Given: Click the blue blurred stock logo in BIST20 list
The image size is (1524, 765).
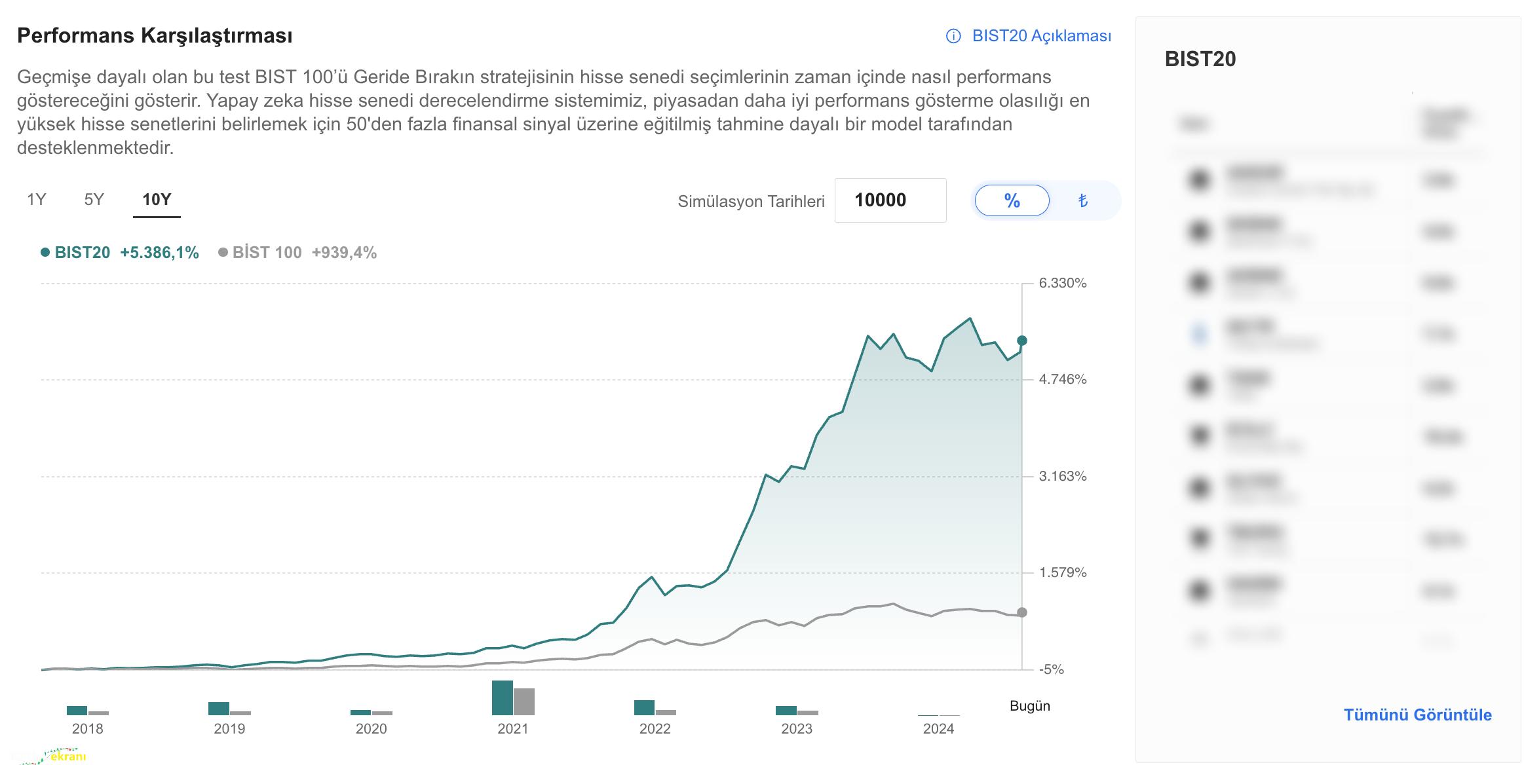Looking at the screenshot, I should pos(1200,334).
